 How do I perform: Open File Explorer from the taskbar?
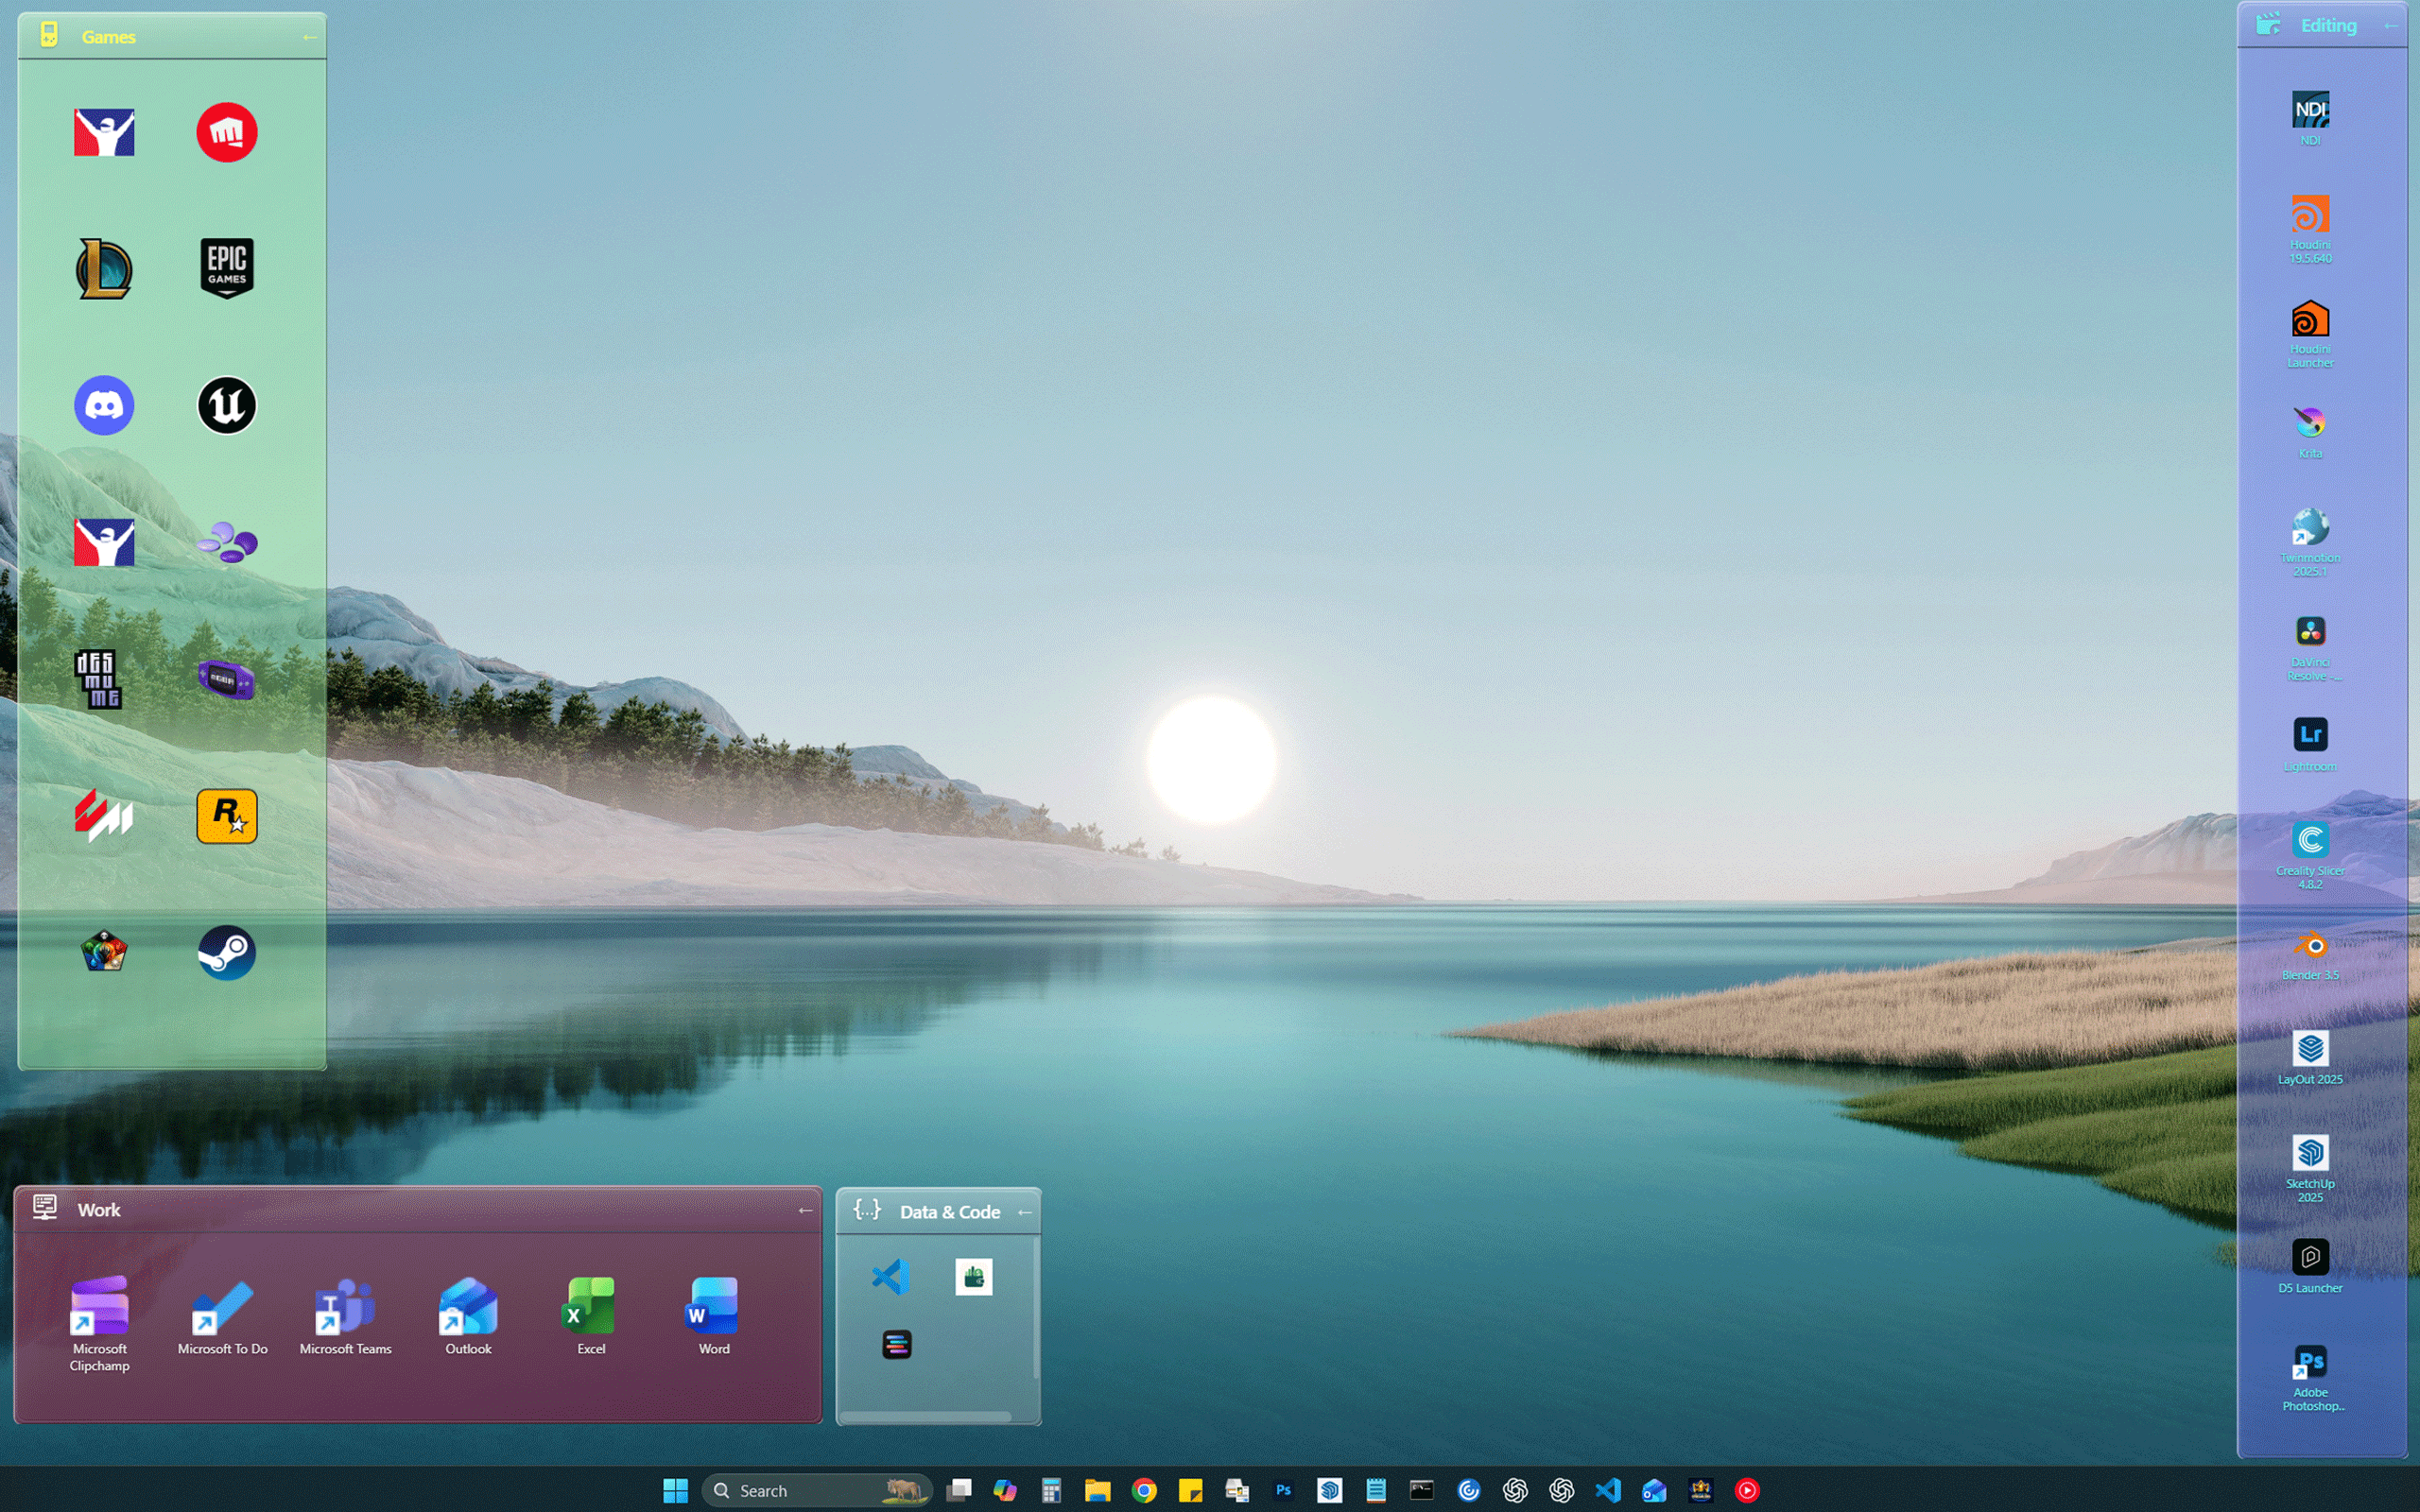click(1098, 1490)
